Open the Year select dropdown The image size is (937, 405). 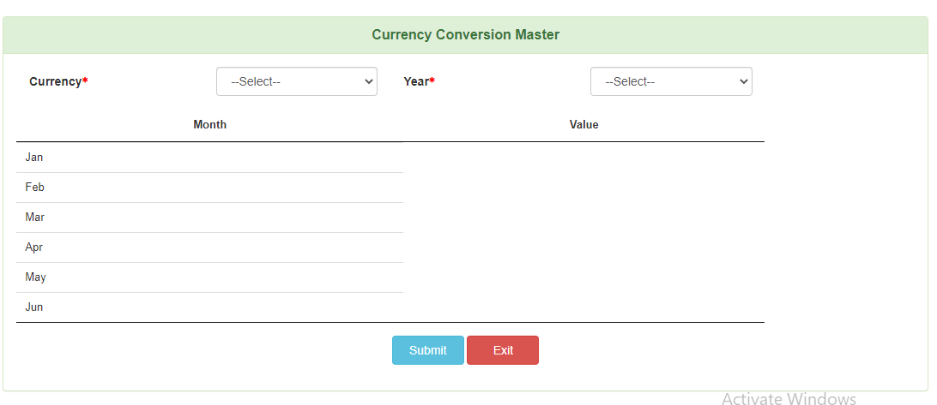(671, 81)
